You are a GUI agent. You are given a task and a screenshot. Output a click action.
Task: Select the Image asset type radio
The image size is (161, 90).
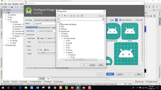click(38, 38)
